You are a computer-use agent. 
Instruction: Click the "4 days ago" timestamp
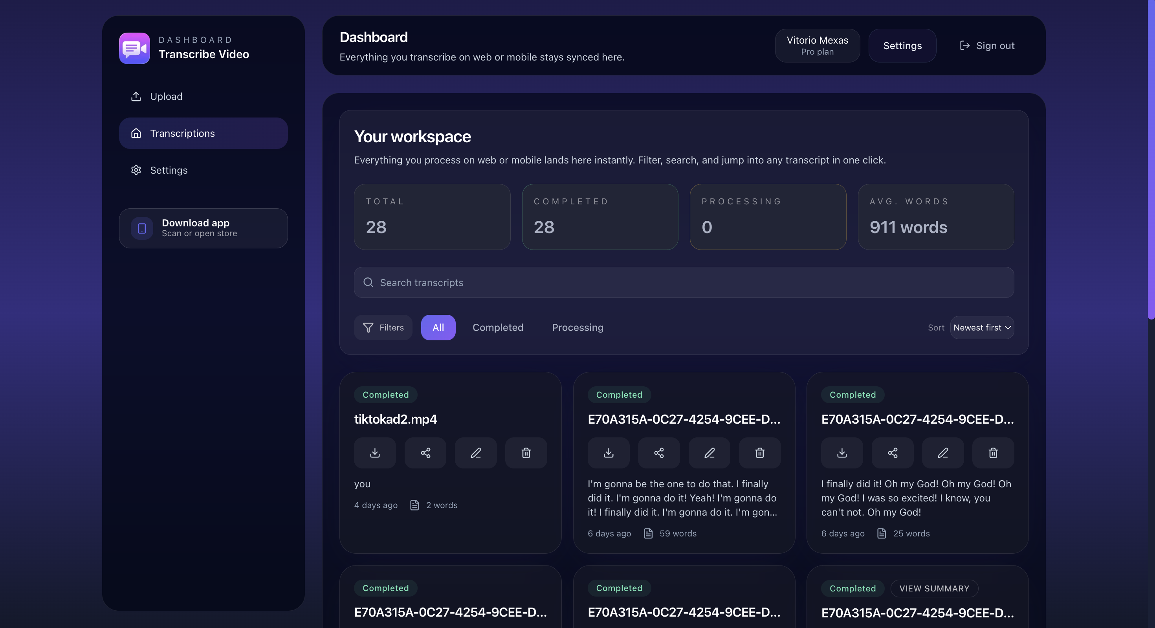pyautogui.click(x=376, y=505)
